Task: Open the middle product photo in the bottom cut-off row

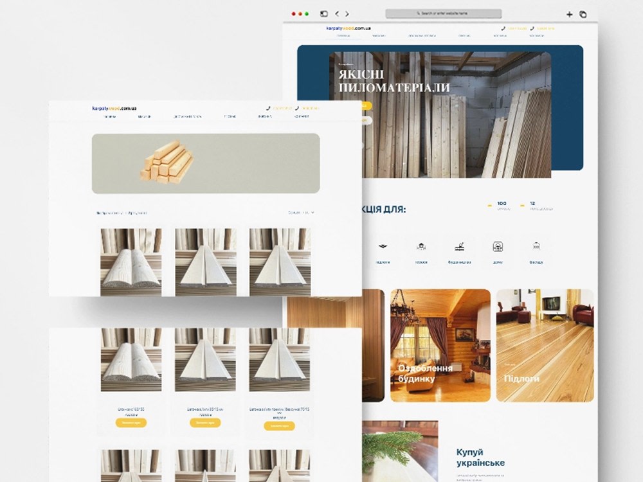Action: [206, 465]
